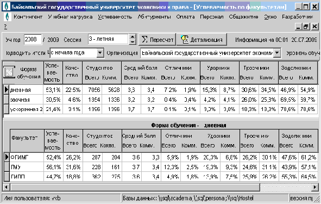This screenshot has width=321, height=204.
Task: Select the ГМУ faculty row marker
Action: [7, 167]
